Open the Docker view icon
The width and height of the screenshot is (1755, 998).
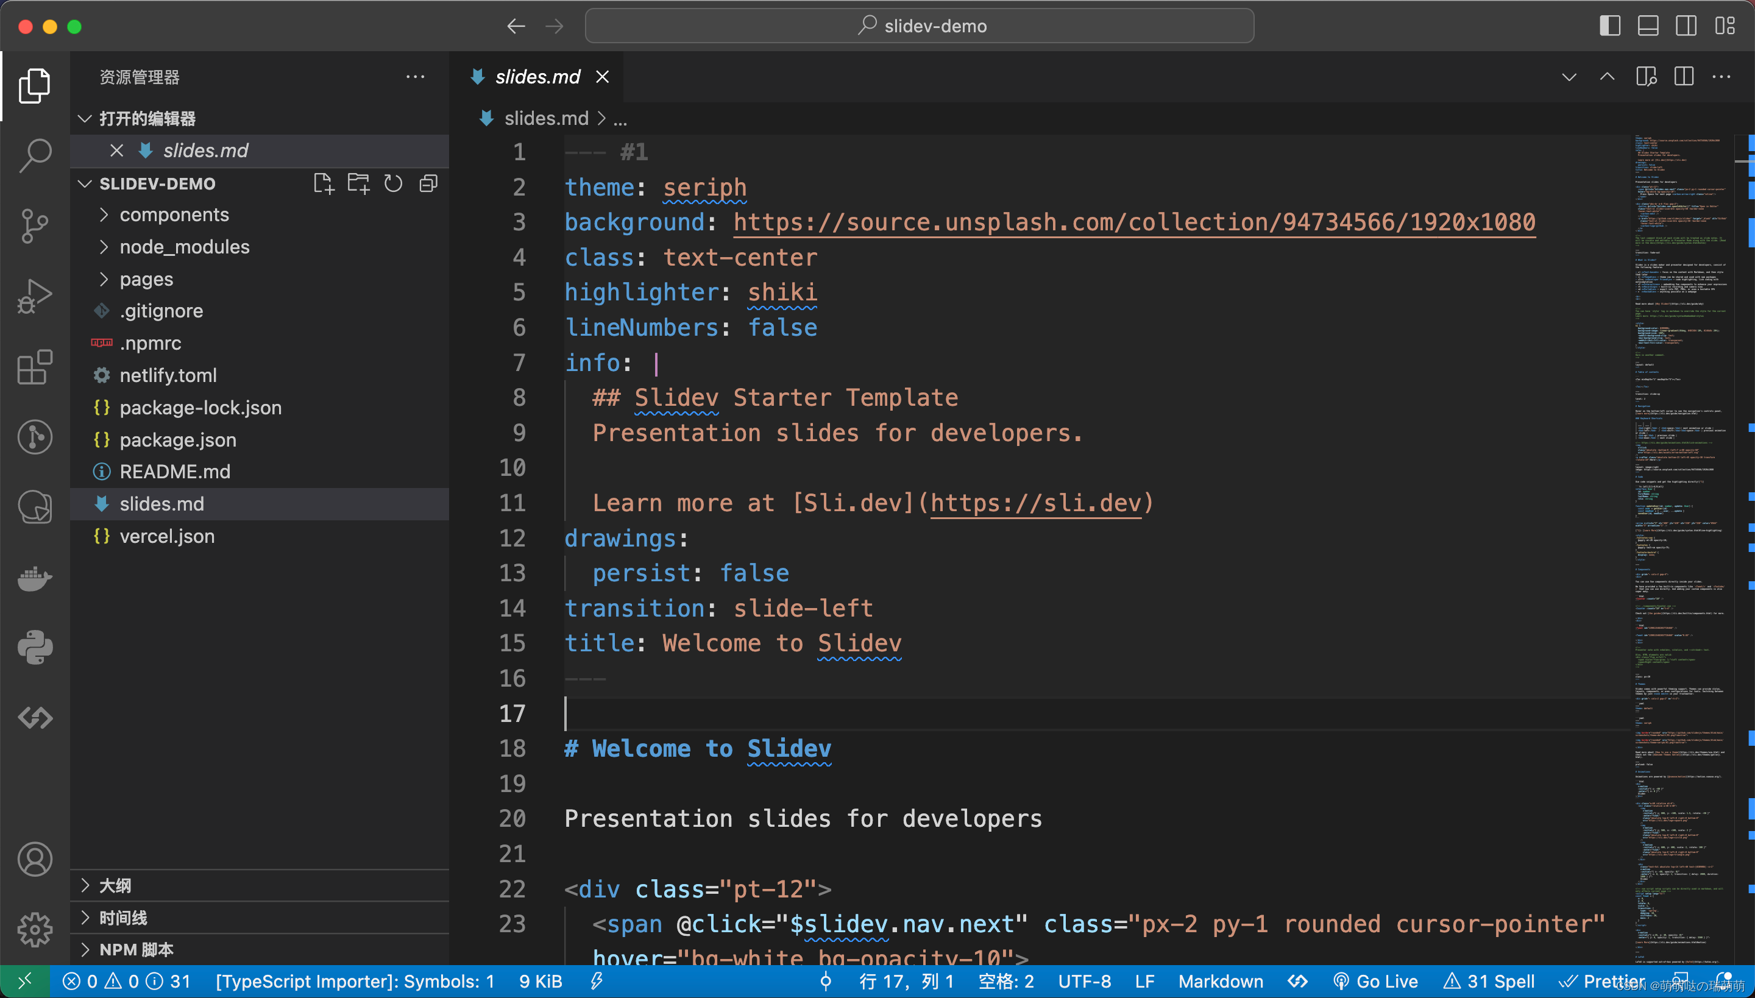tap(34, 579)
